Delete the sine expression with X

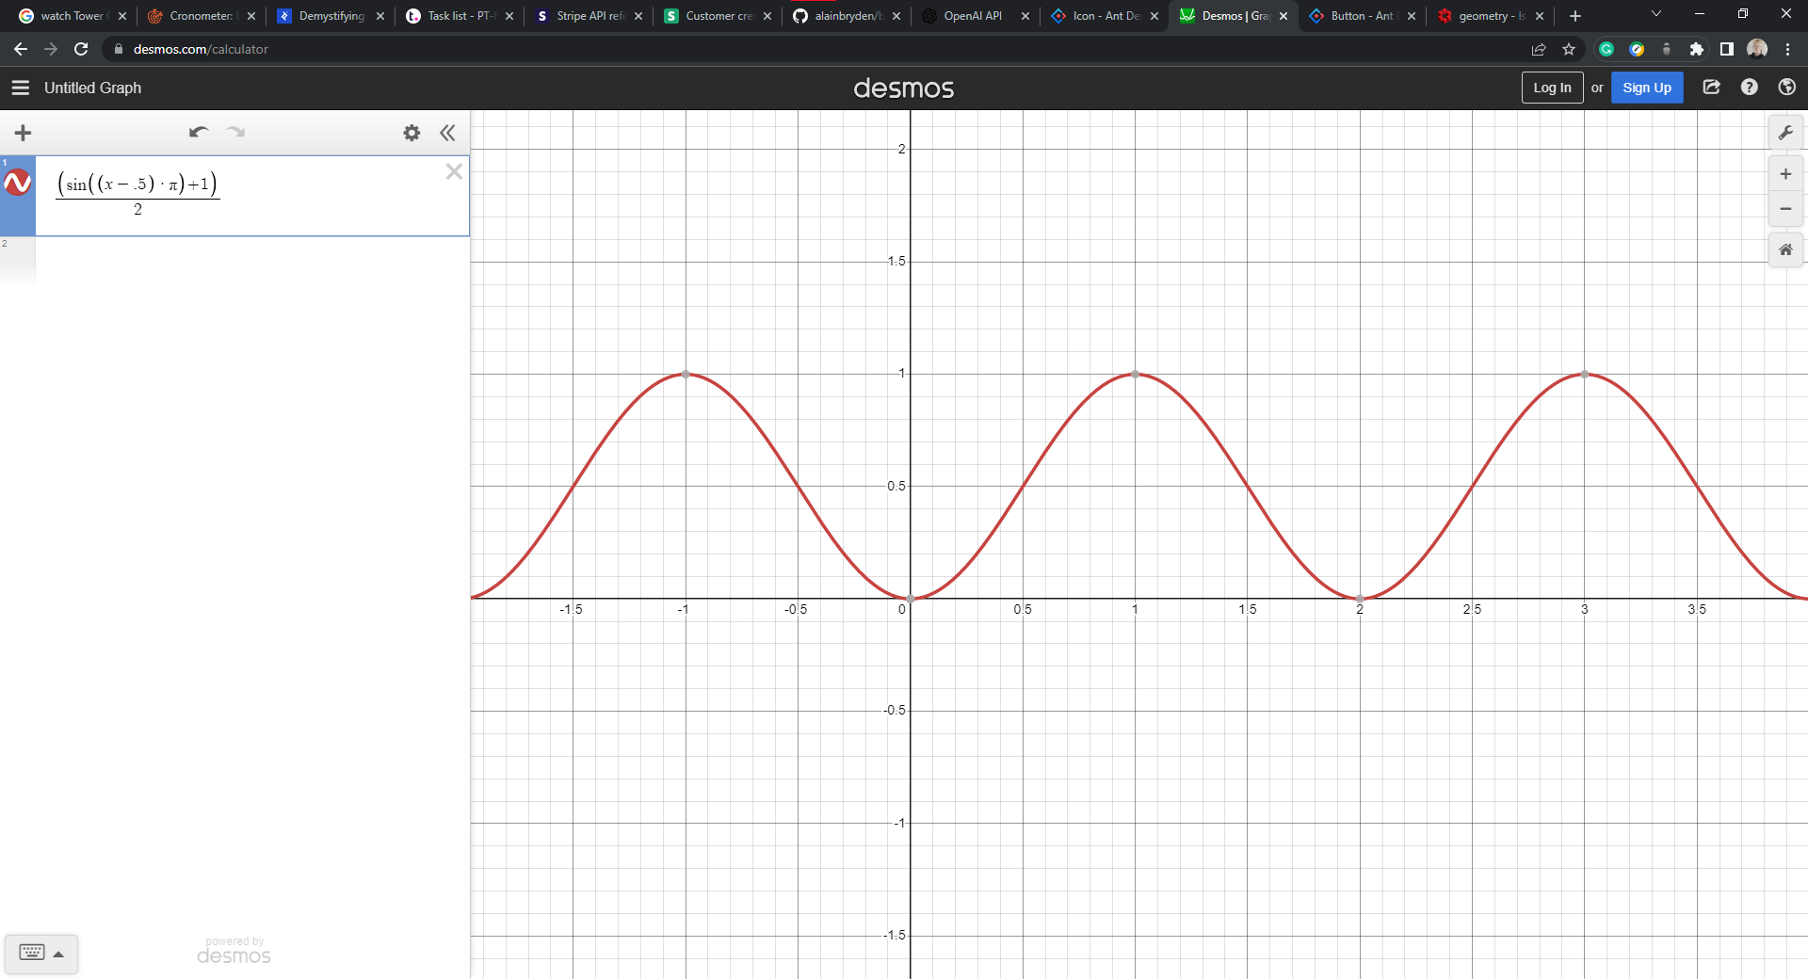(x=454, y=171)
